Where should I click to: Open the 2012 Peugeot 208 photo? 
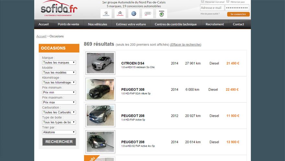point(100,116)
